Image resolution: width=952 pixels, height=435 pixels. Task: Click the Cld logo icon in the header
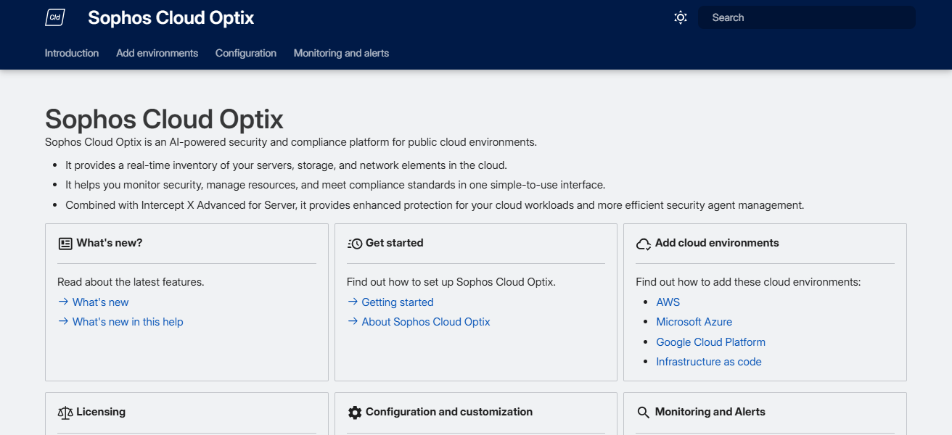(55, 17)
